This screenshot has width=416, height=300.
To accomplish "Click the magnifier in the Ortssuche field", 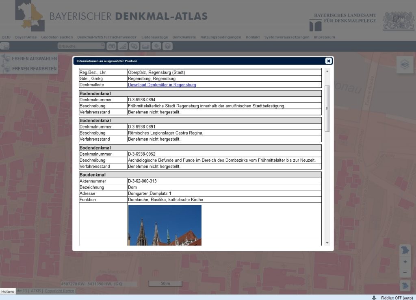I will (x=102, y=46).
